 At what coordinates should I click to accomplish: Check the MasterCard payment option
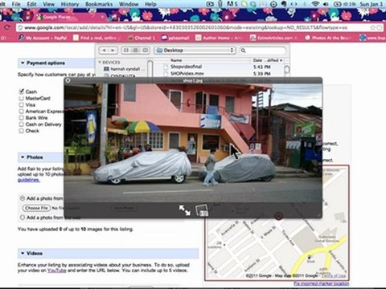(22, 98)
